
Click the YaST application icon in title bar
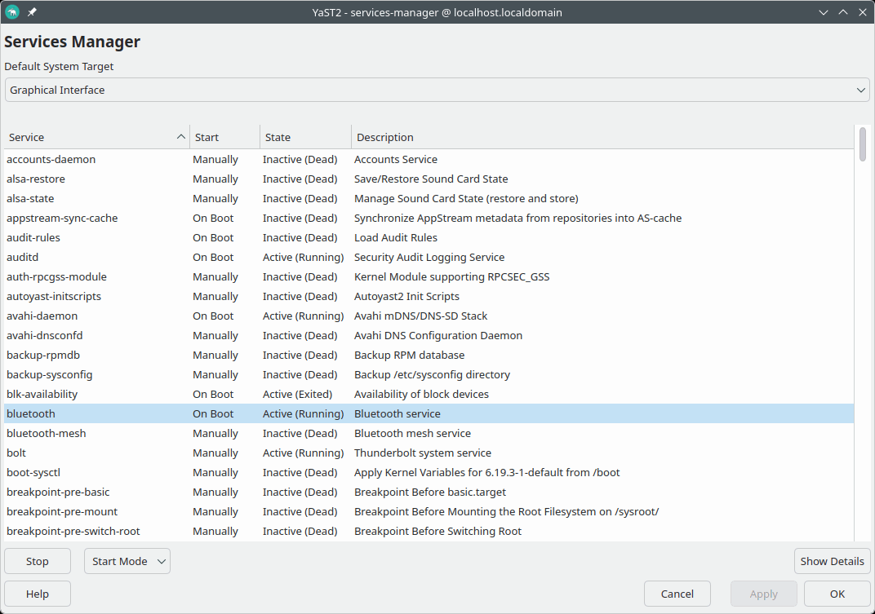pyautogui.click(x=12, y=12)
